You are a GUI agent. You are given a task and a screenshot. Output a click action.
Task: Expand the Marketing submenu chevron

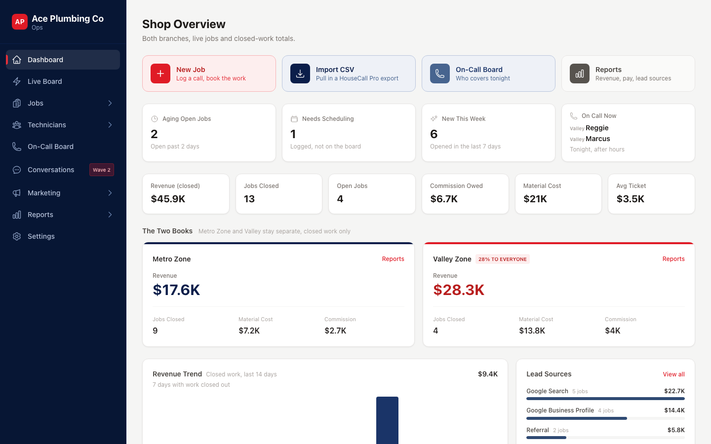click(x=110, y=193)
